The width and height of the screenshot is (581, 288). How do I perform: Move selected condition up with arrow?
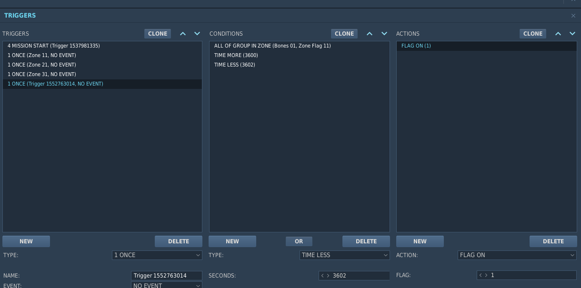370,34
